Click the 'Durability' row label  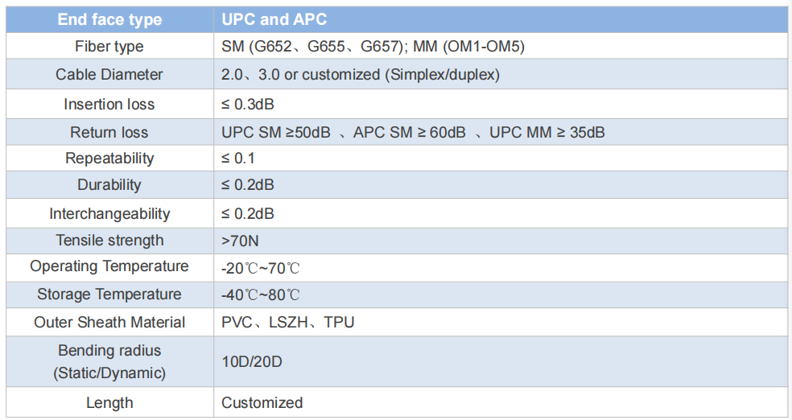tap(109, 185)
